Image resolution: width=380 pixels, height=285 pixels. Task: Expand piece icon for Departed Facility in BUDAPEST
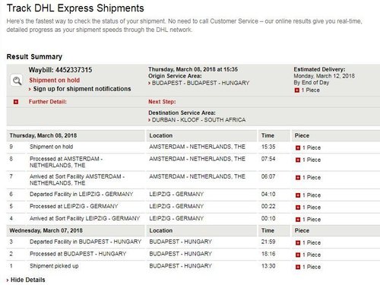tap(298, 242)
